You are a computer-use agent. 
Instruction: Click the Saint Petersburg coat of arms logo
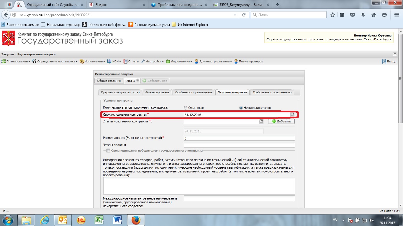point(8,38)
